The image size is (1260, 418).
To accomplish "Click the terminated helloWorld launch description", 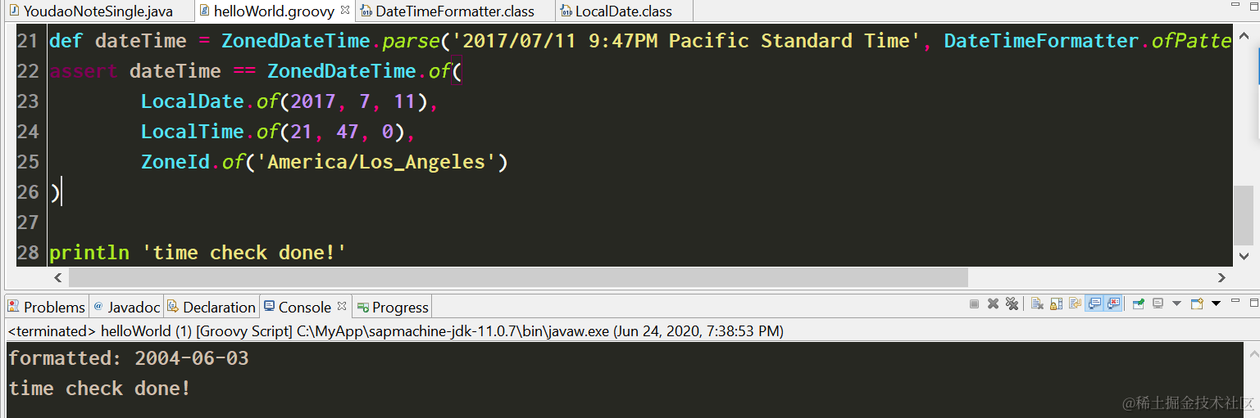I will pyautogui.click(x=396, y=331).
